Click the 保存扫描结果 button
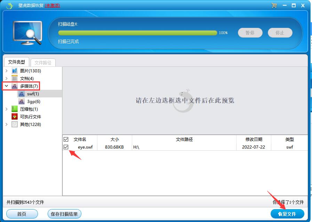The height and width of the screenshot is (222, 312). tap(64, 214)
